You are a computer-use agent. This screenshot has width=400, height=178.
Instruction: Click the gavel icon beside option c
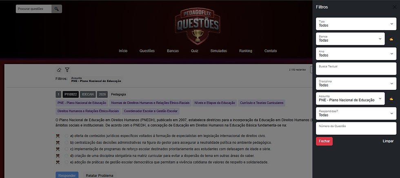tap(58, 149)
